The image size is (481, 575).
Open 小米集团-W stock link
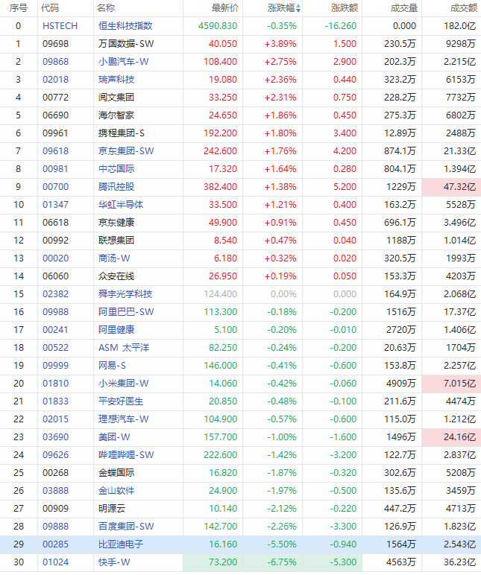pyautogui.click(x=123, y=384)
